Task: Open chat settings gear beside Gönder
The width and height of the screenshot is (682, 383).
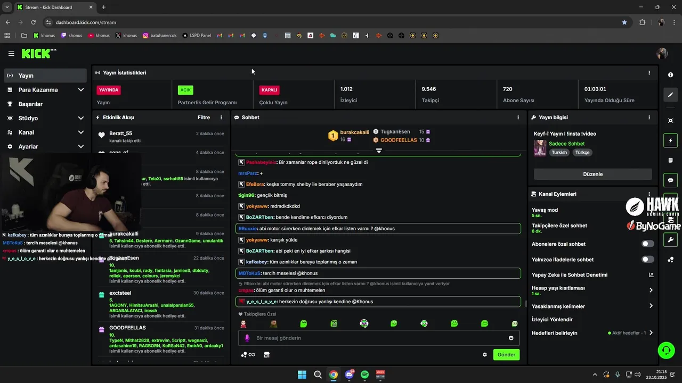Action: click(x=485, y=355)
